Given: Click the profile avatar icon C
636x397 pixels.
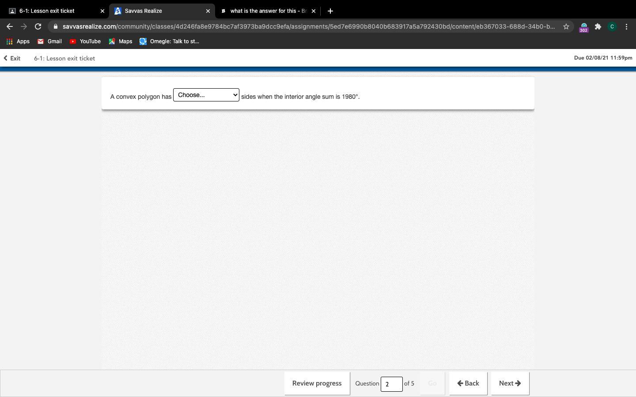Looking at the screenshot, I should [x=612, y=26].
